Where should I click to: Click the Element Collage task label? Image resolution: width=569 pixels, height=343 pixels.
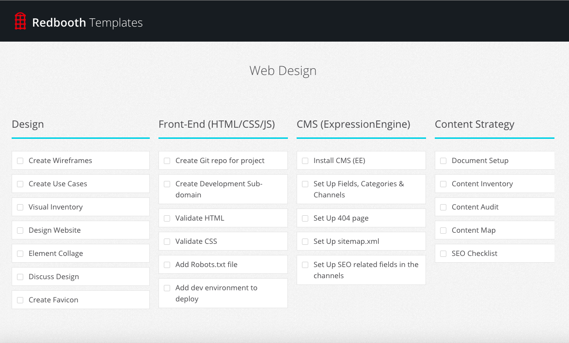click(x=56, y=253)
